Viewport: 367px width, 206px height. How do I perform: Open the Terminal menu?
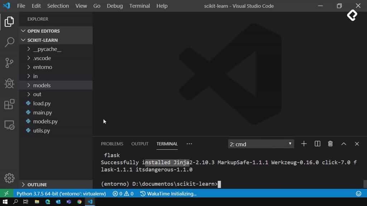click(139, 6)
